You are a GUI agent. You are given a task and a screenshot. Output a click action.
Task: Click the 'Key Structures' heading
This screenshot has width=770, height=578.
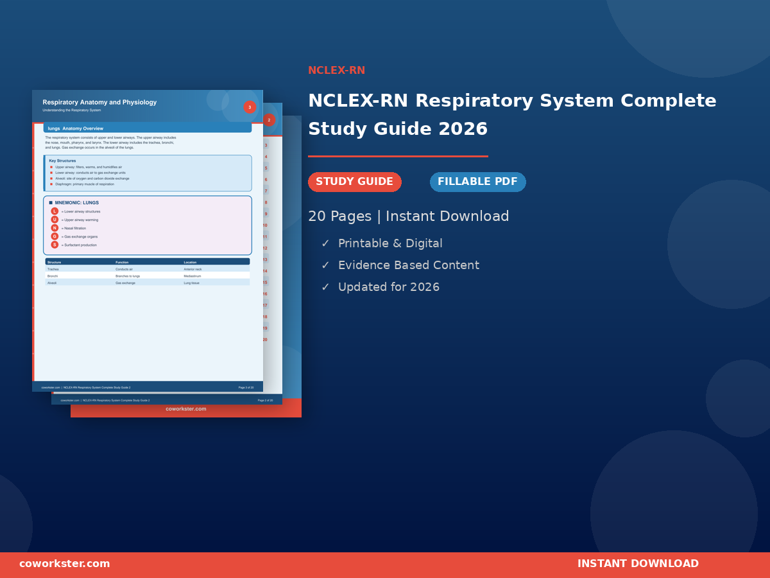(x=62, y=161)
